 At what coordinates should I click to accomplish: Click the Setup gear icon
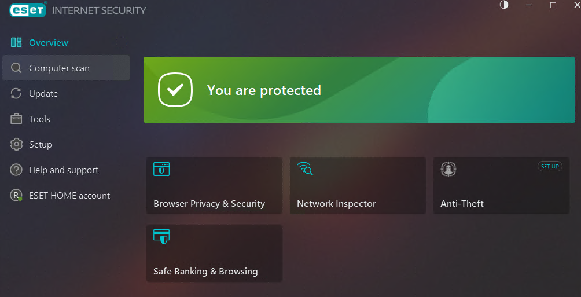click(x=16, y=144)
